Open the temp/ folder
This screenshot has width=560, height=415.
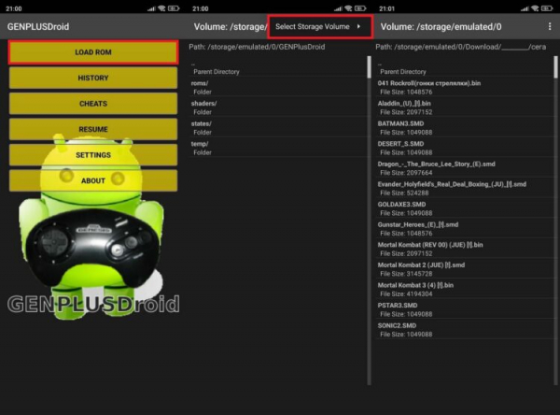pos(278,148)
